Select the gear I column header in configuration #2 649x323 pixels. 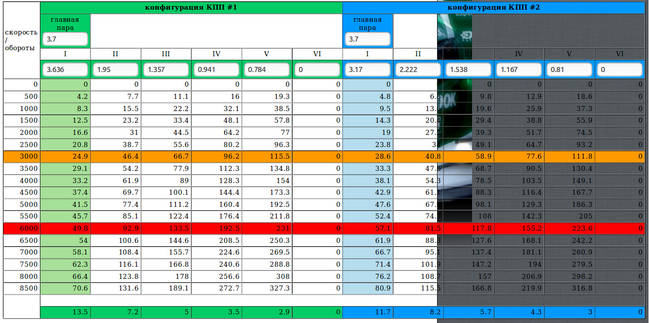(368, 54)
